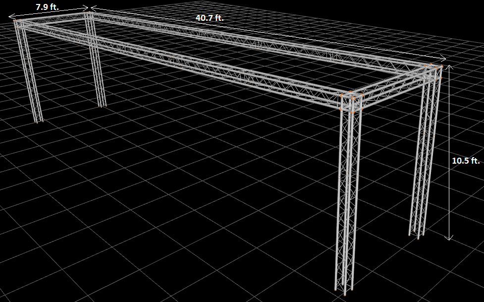484x302 pixels.
Task: Click the 10.5 ft. height dimension label
Action: (466, 161)
